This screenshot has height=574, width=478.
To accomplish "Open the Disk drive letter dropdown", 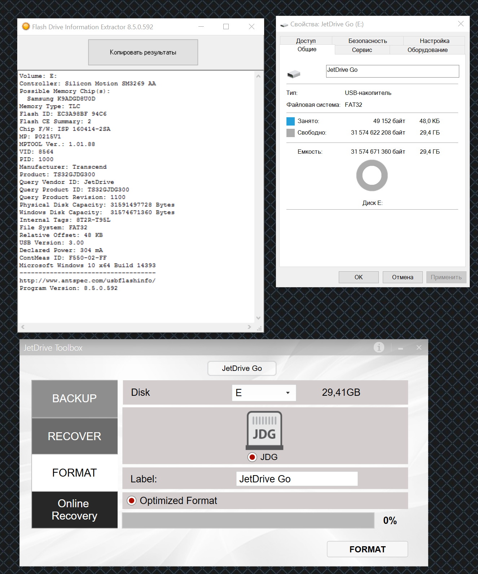I will [x=264, y=393].
